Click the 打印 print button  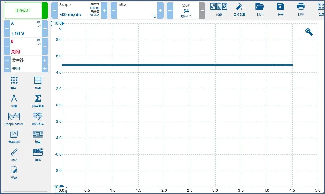pos(301,9)
